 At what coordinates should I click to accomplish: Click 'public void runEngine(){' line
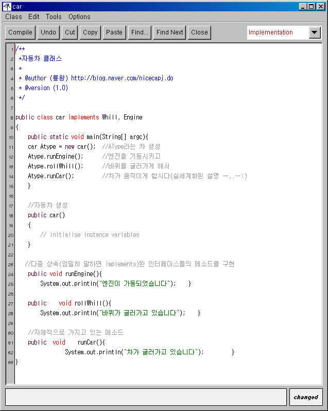click(x=65, y=274)
